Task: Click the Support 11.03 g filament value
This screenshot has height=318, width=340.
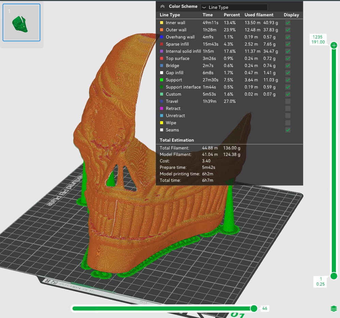Action: [271, 80]
